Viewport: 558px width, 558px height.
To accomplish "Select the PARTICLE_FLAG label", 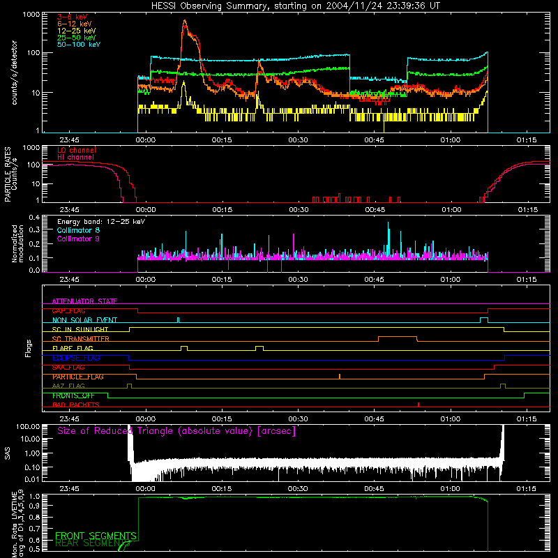I will click(78, 377).
